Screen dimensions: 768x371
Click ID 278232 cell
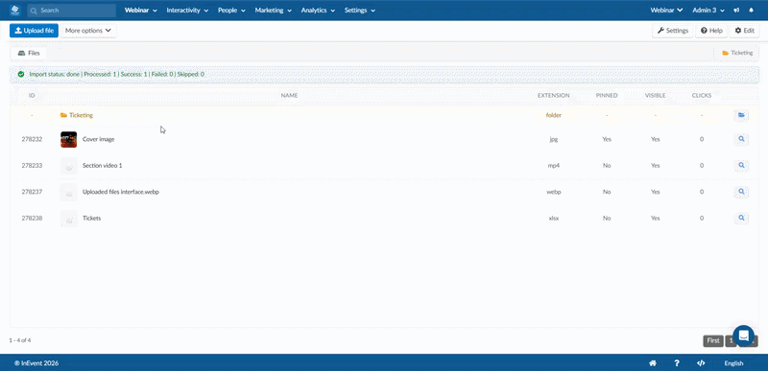(x=32, y=139)
